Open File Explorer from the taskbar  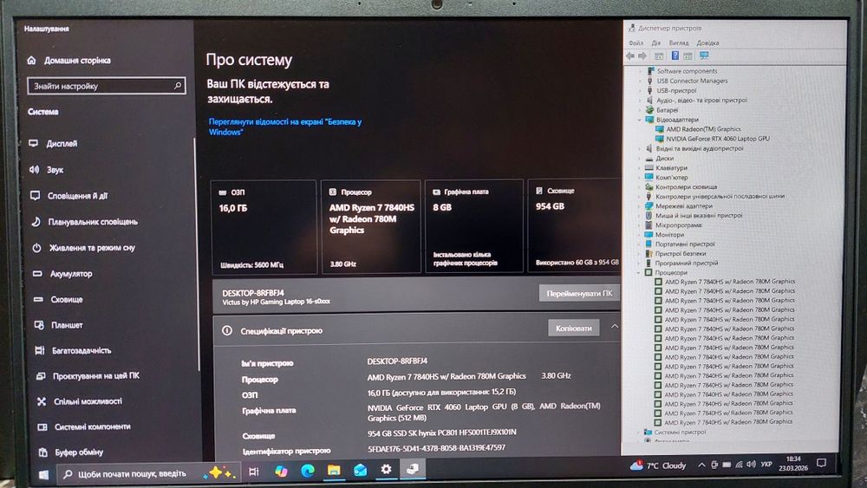(334, 471)
